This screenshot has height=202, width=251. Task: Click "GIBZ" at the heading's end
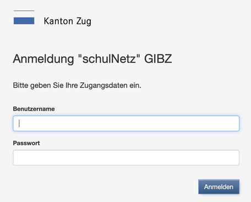point(158,59)
